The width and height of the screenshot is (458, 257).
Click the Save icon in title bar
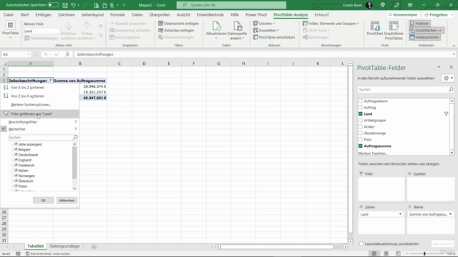click(65, 5)
